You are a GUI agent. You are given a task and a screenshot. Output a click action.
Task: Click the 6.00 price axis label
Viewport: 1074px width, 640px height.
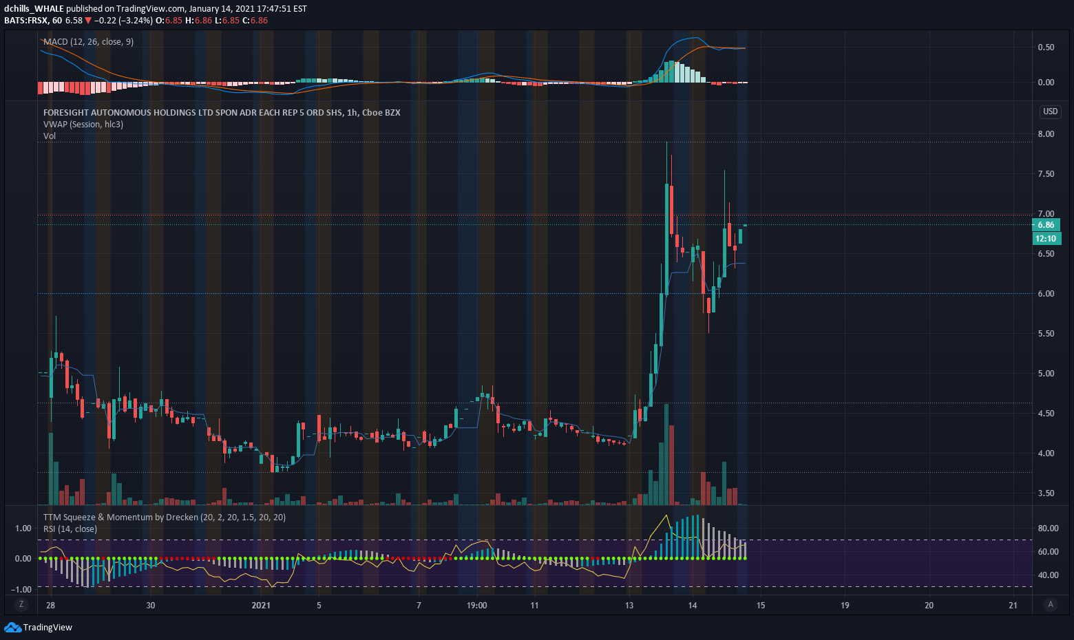click(x=1046, y=294)
